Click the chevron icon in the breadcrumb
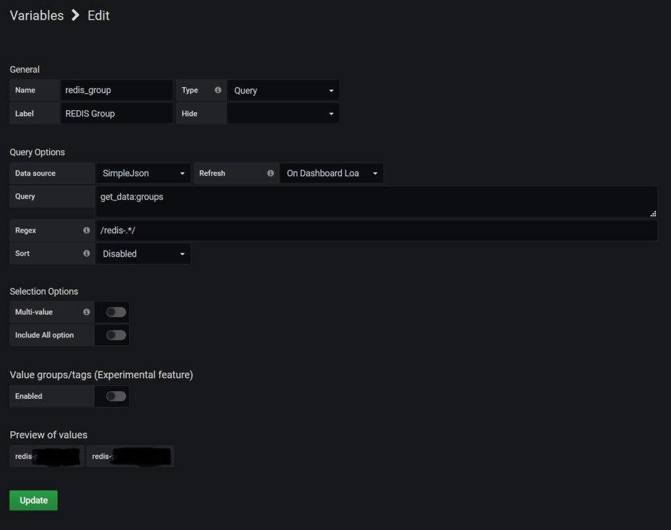 click(75, 15)
